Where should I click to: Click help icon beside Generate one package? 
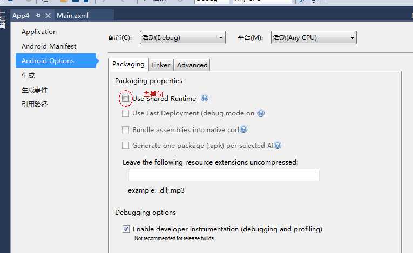point(277,145)
